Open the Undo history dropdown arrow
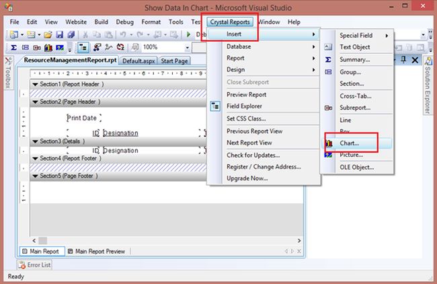The width and height of the screenshot is (437, 284). (x=131, y=35)
